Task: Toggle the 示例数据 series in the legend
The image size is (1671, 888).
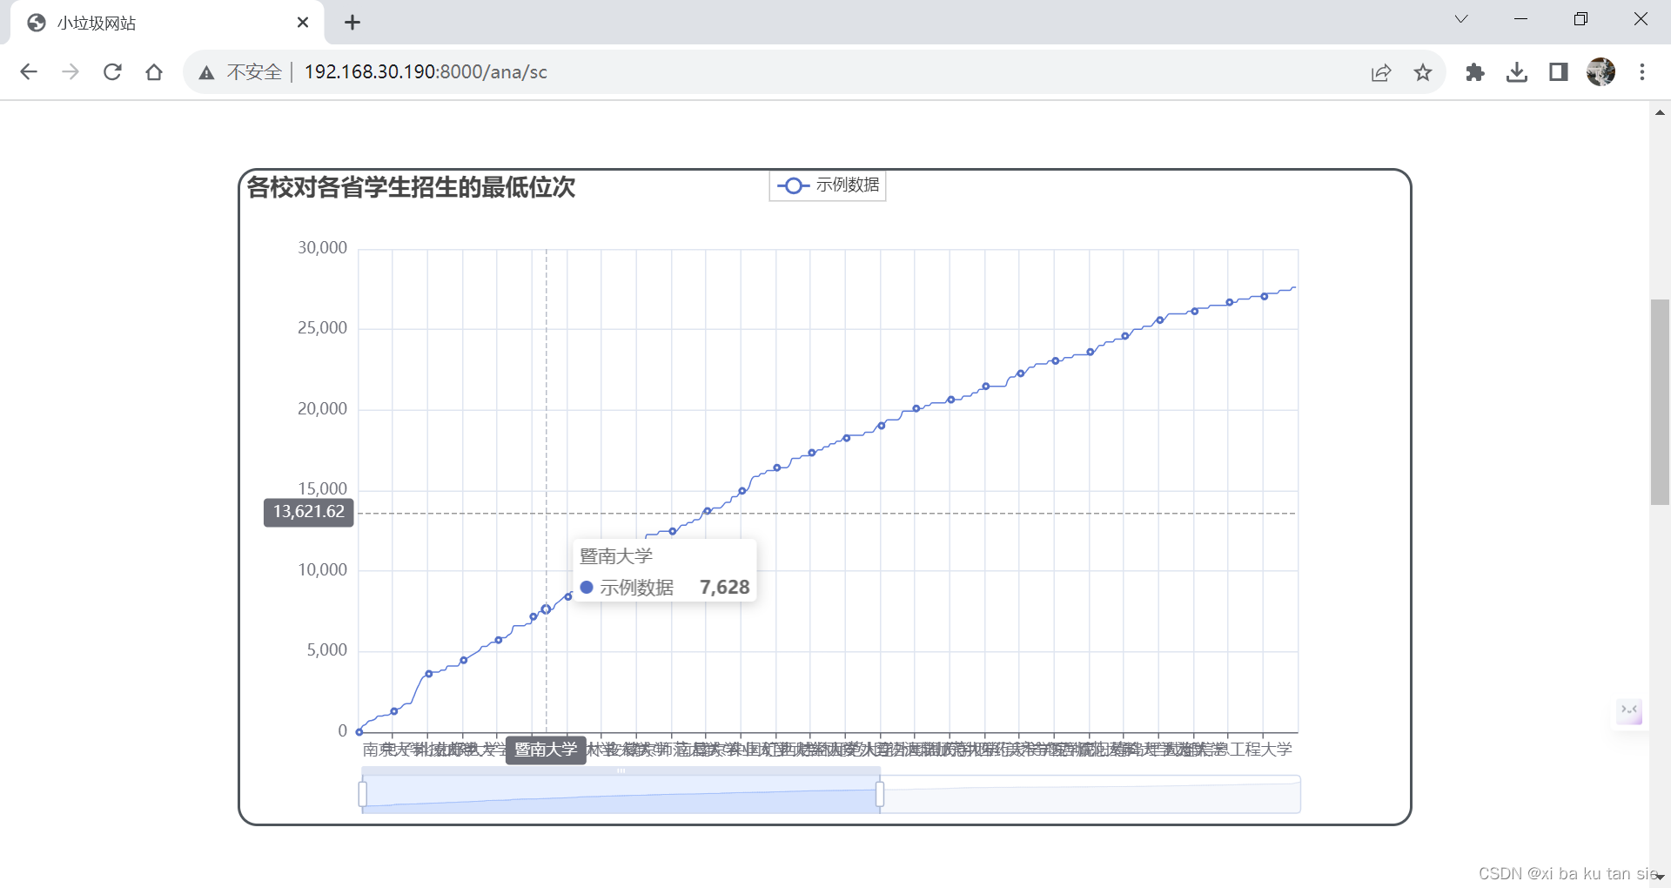Action: tap(827, 185)
